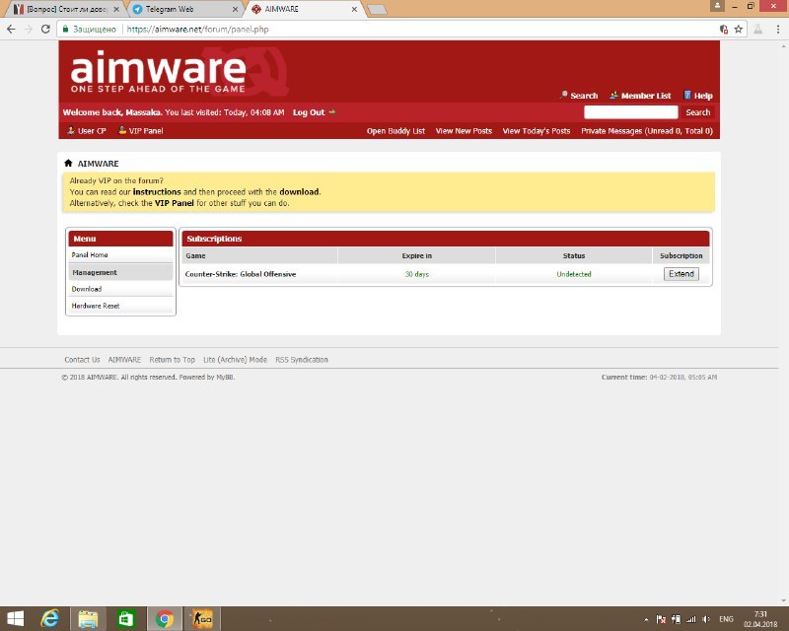Close the AIMWARE tab

[354, 9]
